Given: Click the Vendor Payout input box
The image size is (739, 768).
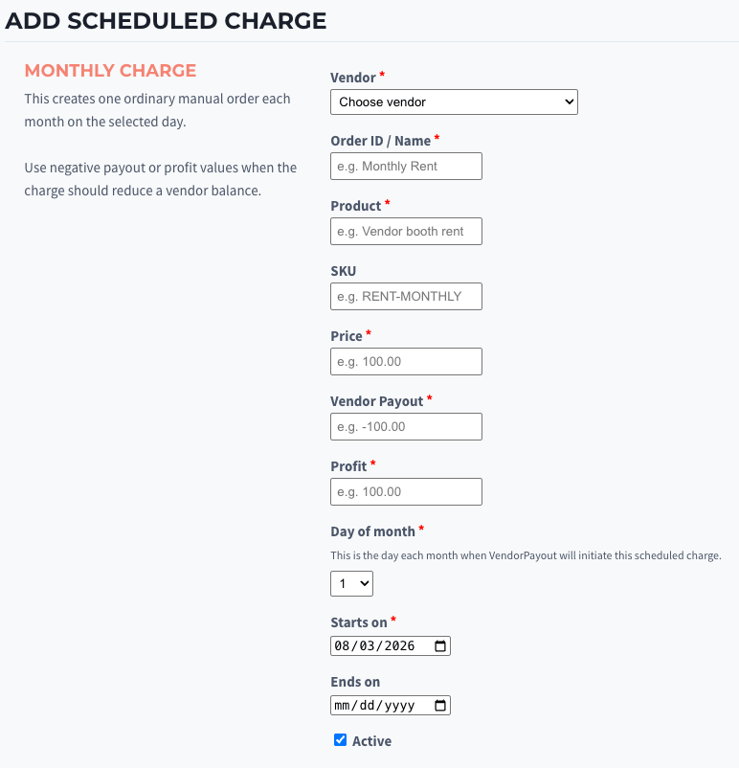Looking at the screenshot, I should coord(406,426).
